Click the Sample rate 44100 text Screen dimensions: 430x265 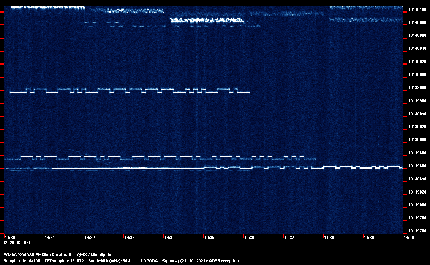(x=22, y=261)
